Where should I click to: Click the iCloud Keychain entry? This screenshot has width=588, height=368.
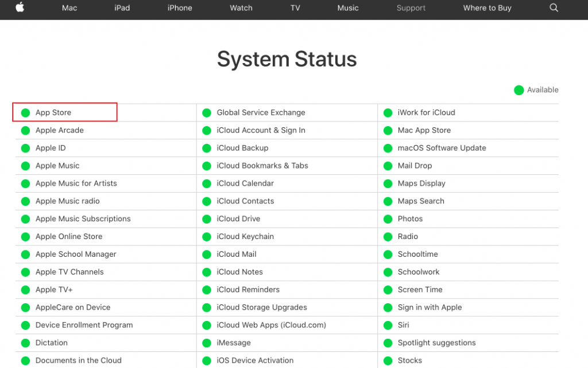[245, 237]
